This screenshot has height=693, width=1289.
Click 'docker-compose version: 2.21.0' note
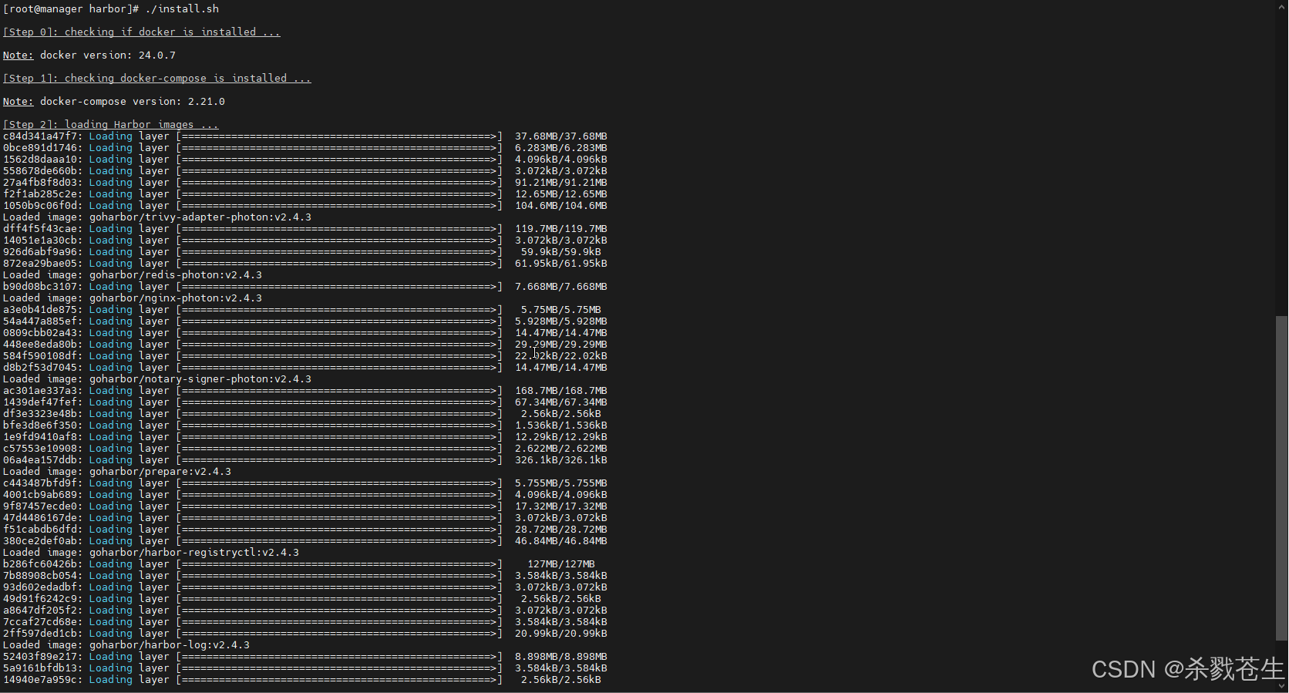pyautogui.click(x=133, y=102)
